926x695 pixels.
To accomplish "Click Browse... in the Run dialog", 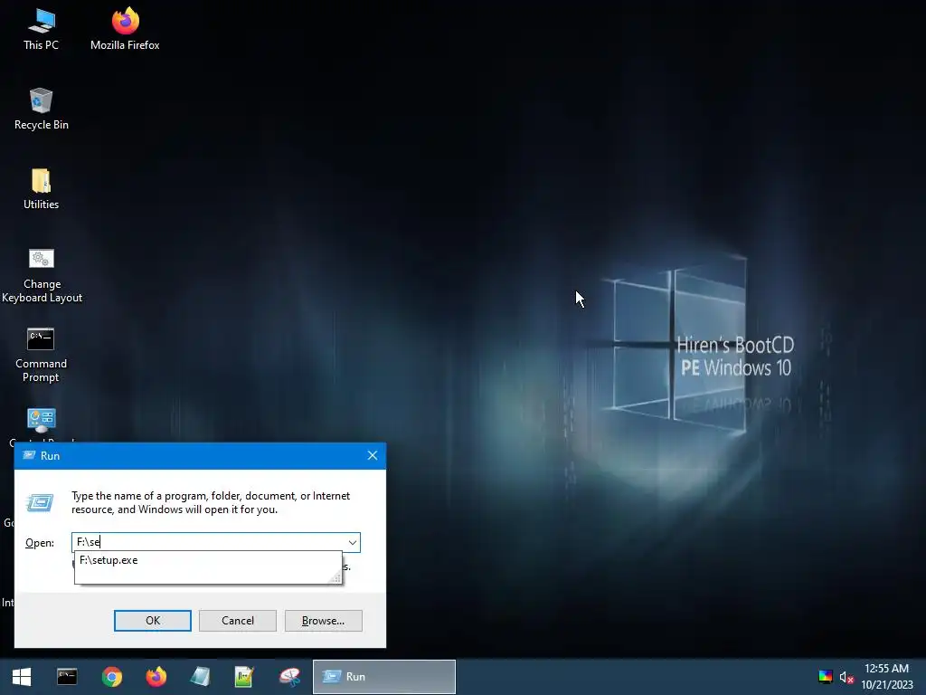I will [x=323, y=621].
